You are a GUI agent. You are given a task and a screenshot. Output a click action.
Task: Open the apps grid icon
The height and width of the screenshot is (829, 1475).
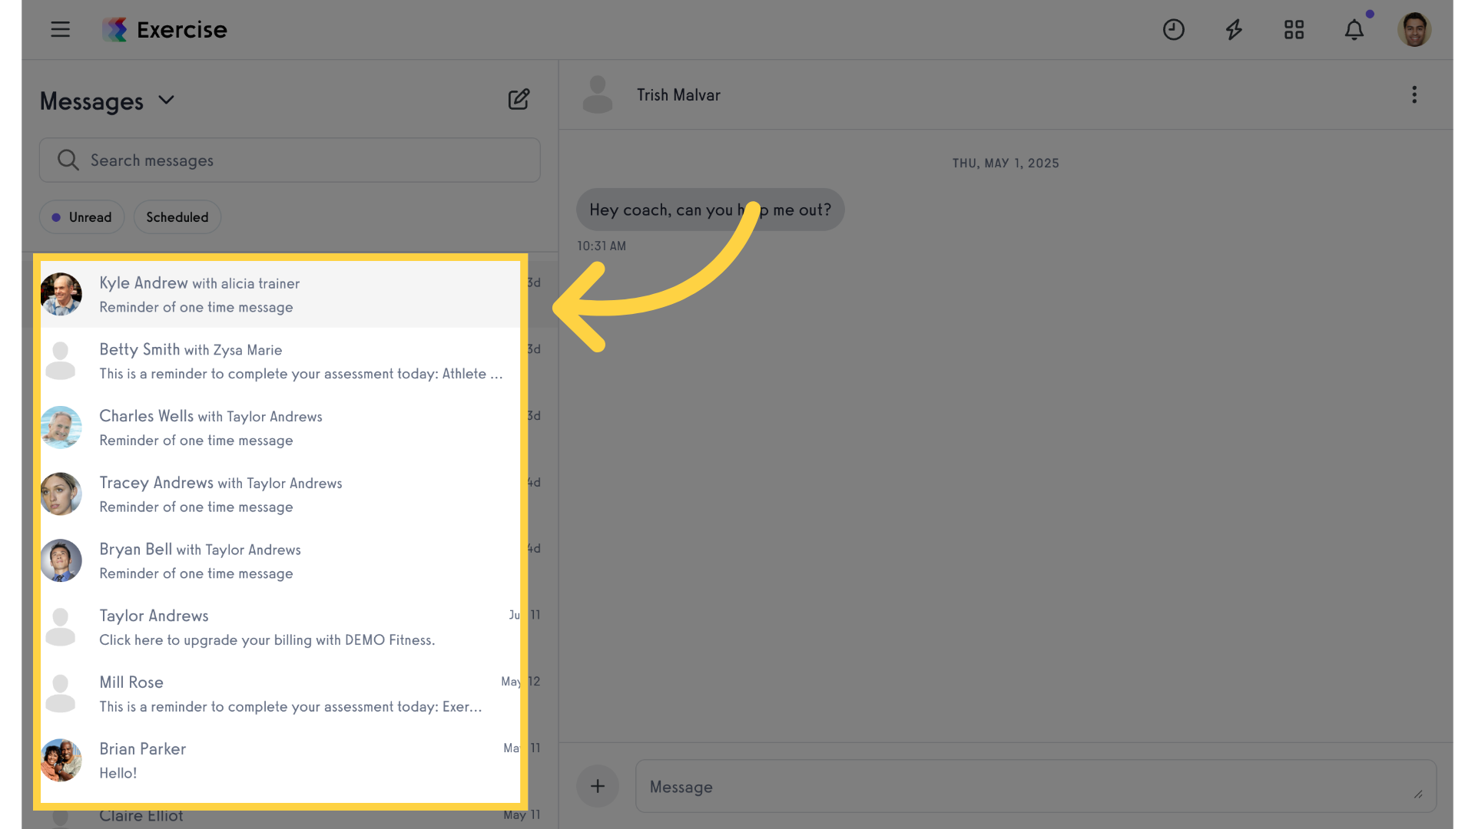pos(1294,29)
